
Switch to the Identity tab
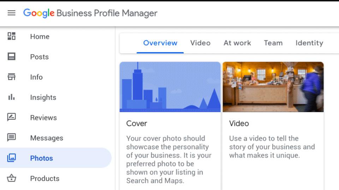click(309, 43)
